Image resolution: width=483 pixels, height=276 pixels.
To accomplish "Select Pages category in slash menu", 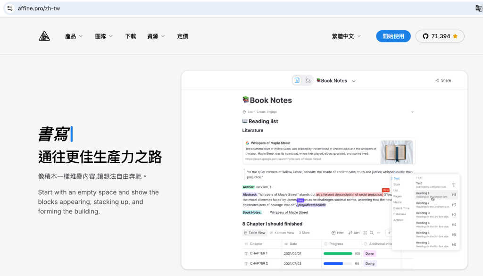I will pos(397,196).
